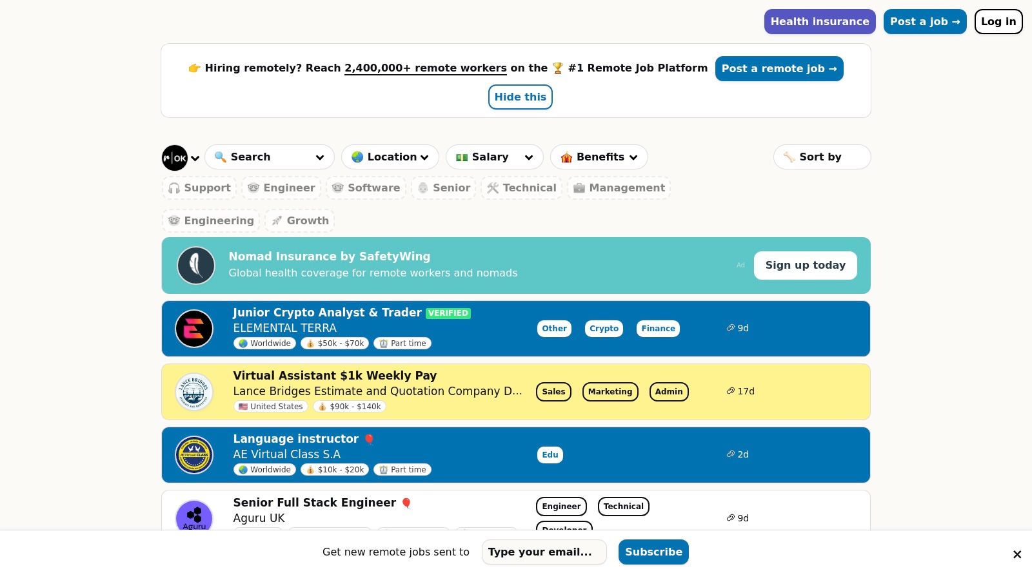Toggle the Support tag filter

pyautogui.click(x=199, y=188)
